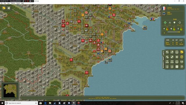This screenshot has width=186, height=105.
Task: Select the southernmost red unit on the coast
Action: click(x=87, y=73)
